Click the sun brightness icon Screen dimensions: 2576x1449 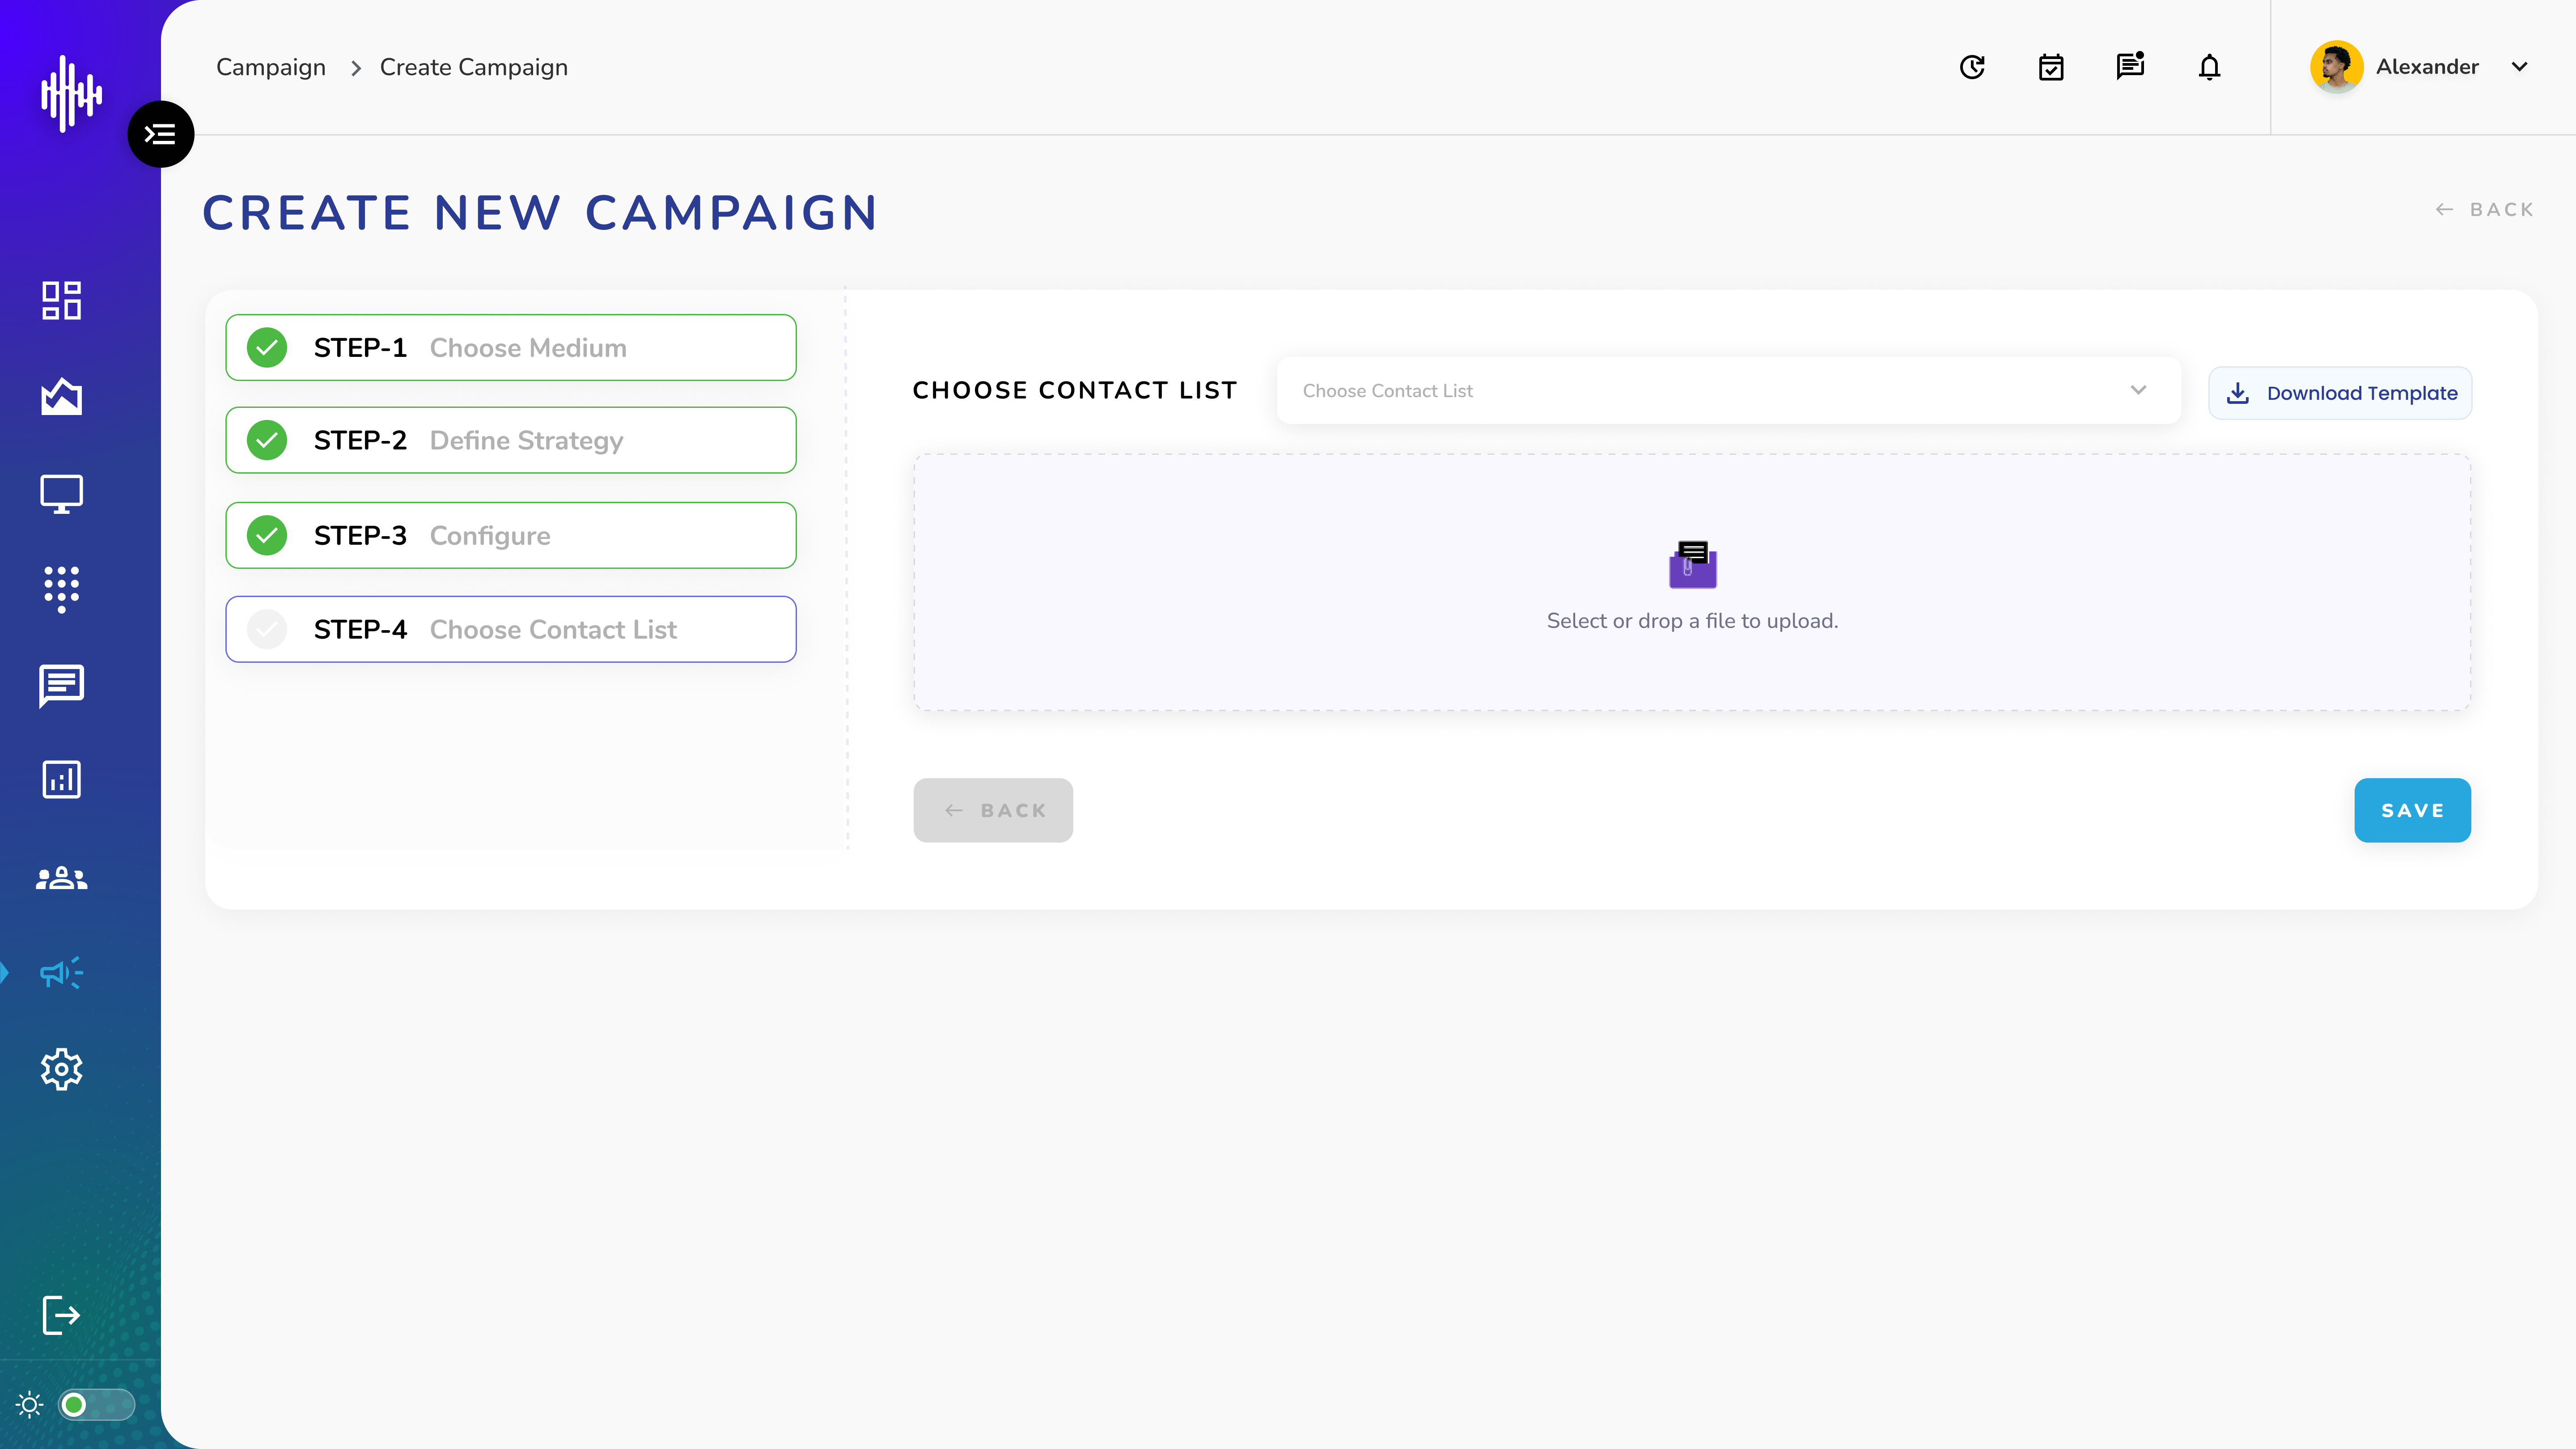tap(30, 1405)
